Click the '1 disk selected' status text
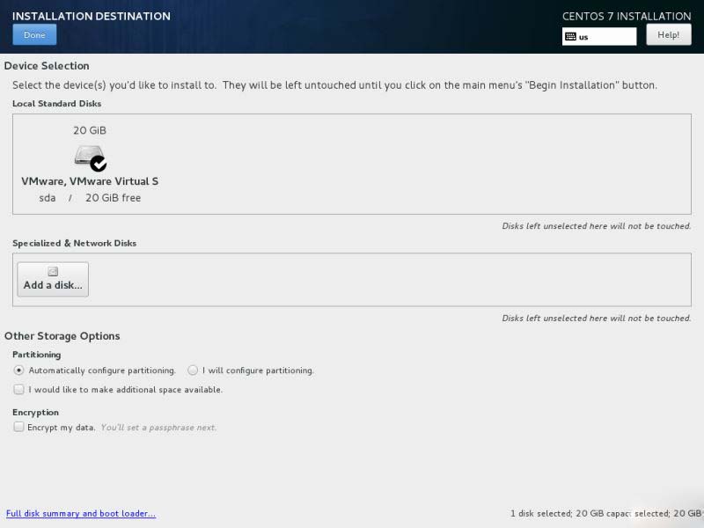Image resolution: width=704 pixels, height=528 pixels. (539, 513)
